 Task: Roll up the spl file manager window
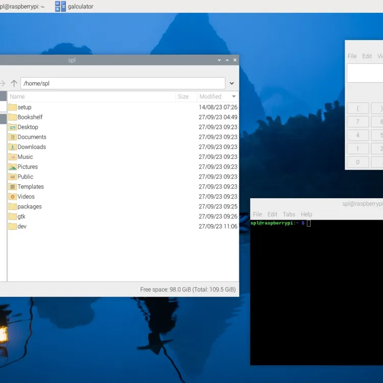(x=220, y=60)
